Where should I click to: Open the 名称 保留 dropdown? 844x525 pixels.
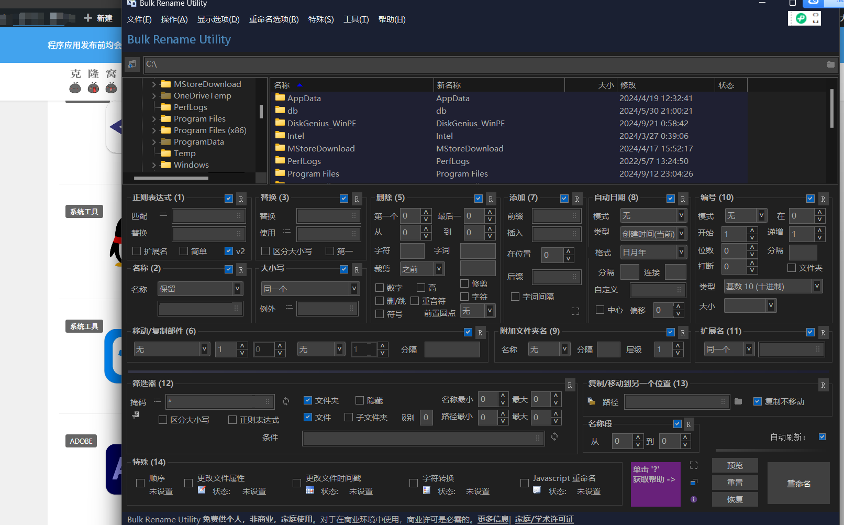tap(200, 289)
